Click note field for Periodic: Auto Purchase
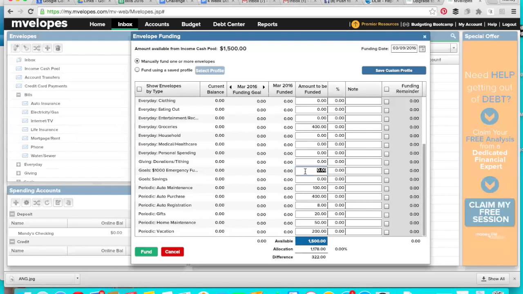523x294 pixels. pos(364,196)
